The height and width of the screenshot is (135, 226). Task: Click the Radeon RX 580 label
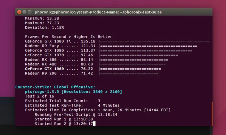click(x=41, y=59)
